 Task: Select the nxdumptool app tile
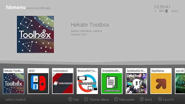(x=63, y=81)
